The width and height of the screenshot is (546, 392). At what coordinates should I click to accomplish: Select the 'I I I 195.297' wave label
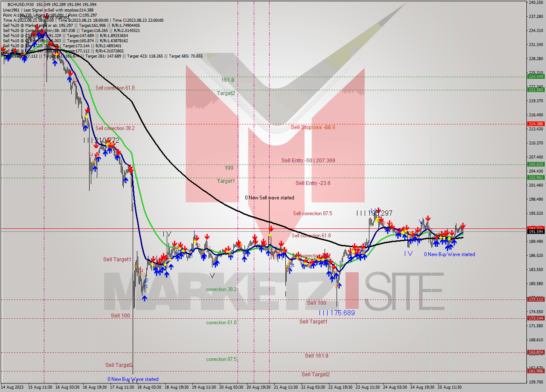374,213
